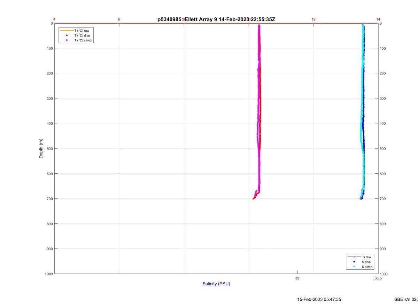Click the left depth axis tick '800'
The image size is (418, 308).
coord(50,224)
